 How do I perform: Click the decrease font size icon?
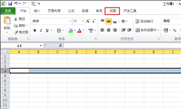pyautogui.click(x=94, y=21)
